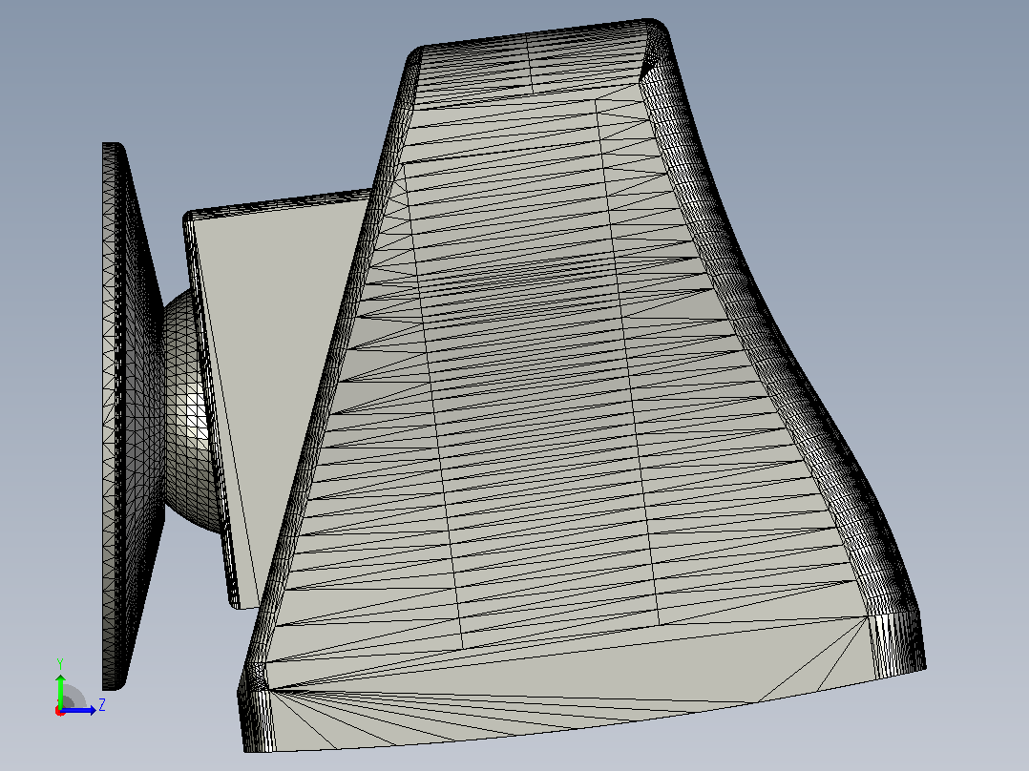Pick the narrow top strip face of the body
The image size is (1029, 771).
coord(532,66)
